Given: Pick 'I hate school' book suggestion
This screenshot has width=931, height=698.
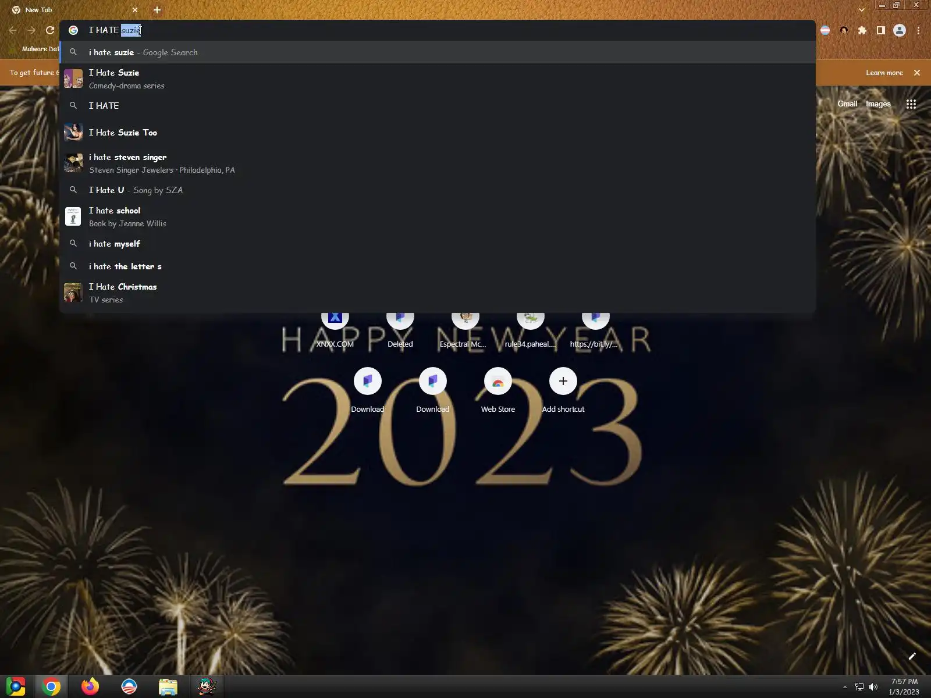Looking at the screenshot, I should [438, 217].
